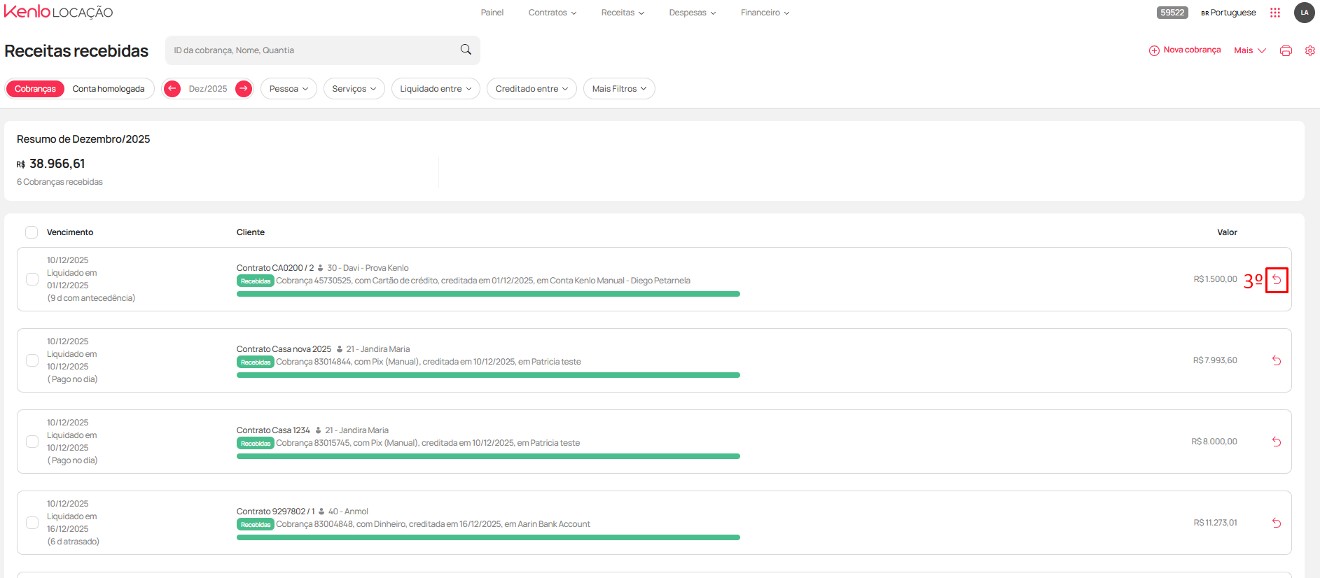Open the settings gear icon
The height and width of the screenshot is (578, 1320).
1309,50
